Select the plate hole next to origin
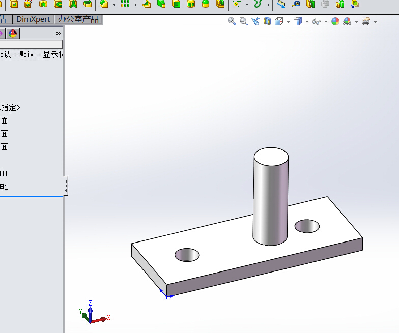Viewport: 399px width, 333px height. pos(187,255)
